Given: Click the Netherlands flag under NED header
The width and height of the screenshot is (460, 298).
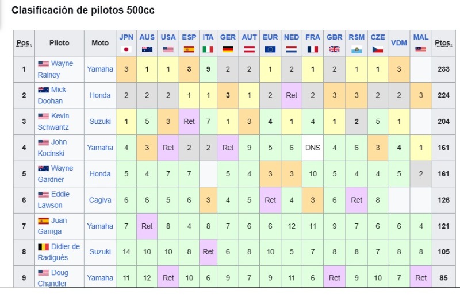Looking at the screenshot, I should tap(292, 49).
